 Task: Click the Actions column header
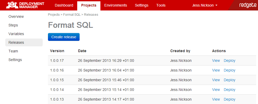coord(219,51)
